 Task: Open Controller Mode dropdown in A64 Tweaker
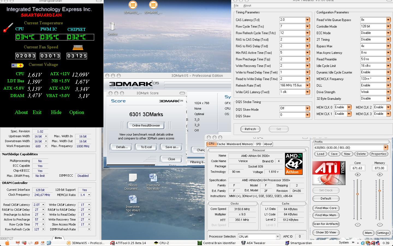(x=388, y=27)
